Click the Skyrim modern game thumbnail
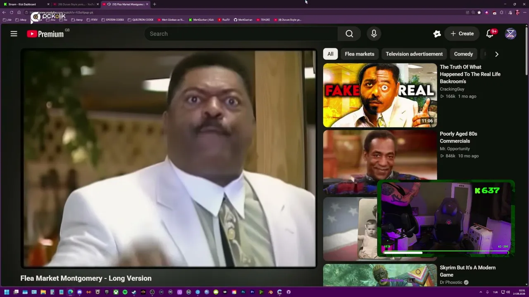This screenshot has height=297, width=529. (x=380, y=276)
